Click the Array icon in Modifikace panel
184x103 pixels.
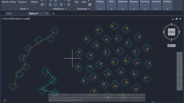pos(61,5)
